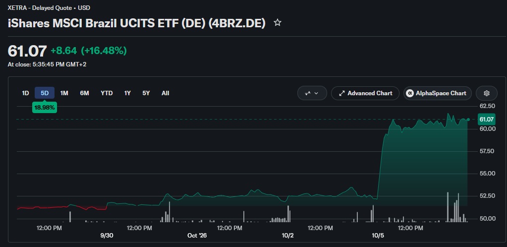Click the 61.07 current price label on axis
The image size is (507, 247).
click(x=486, y=120)
